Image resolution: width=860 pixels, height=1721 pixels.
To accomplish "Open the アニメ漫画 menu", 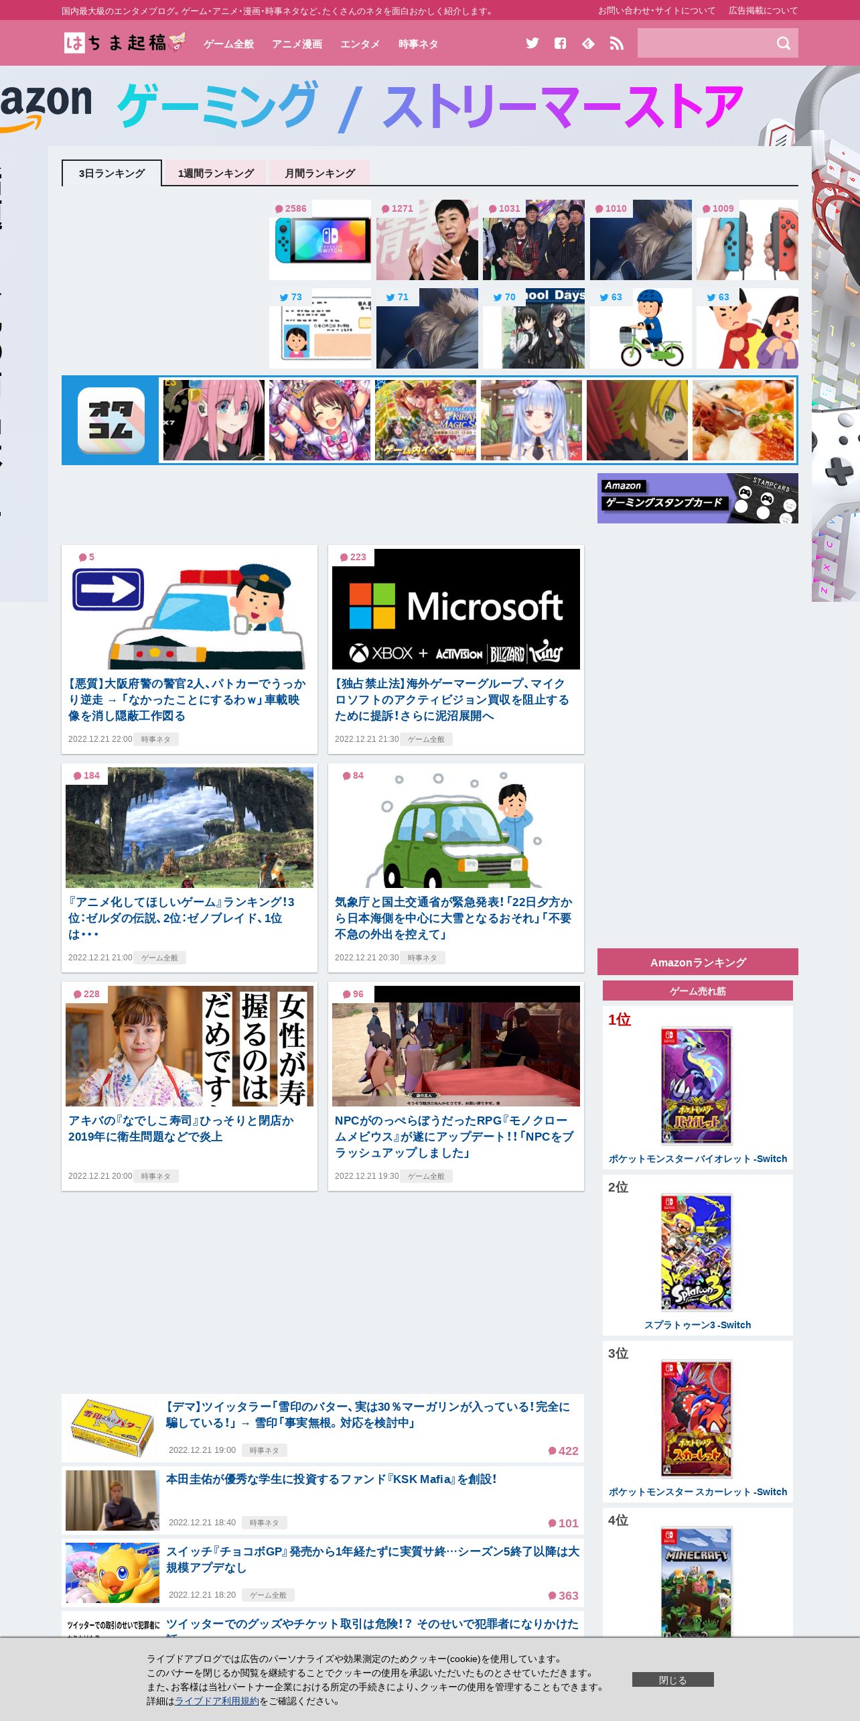I will pos(297,44).
